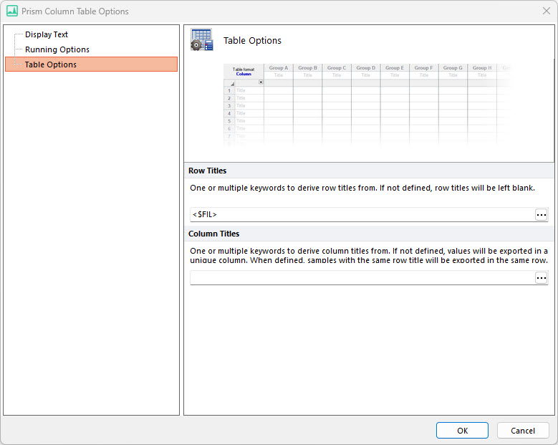
Task: Click the sort triangle icon in preview corner
Action: (x=232, y=84)
